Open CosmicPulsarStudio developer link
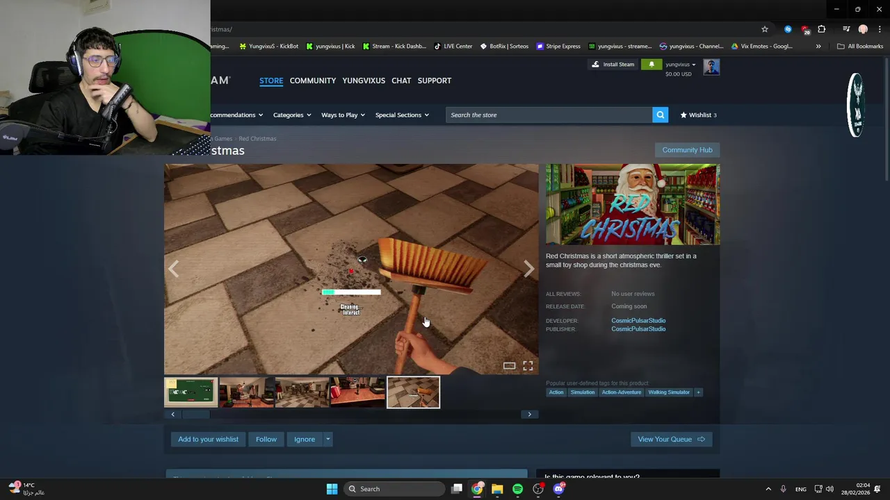 [x=638, y=321]
